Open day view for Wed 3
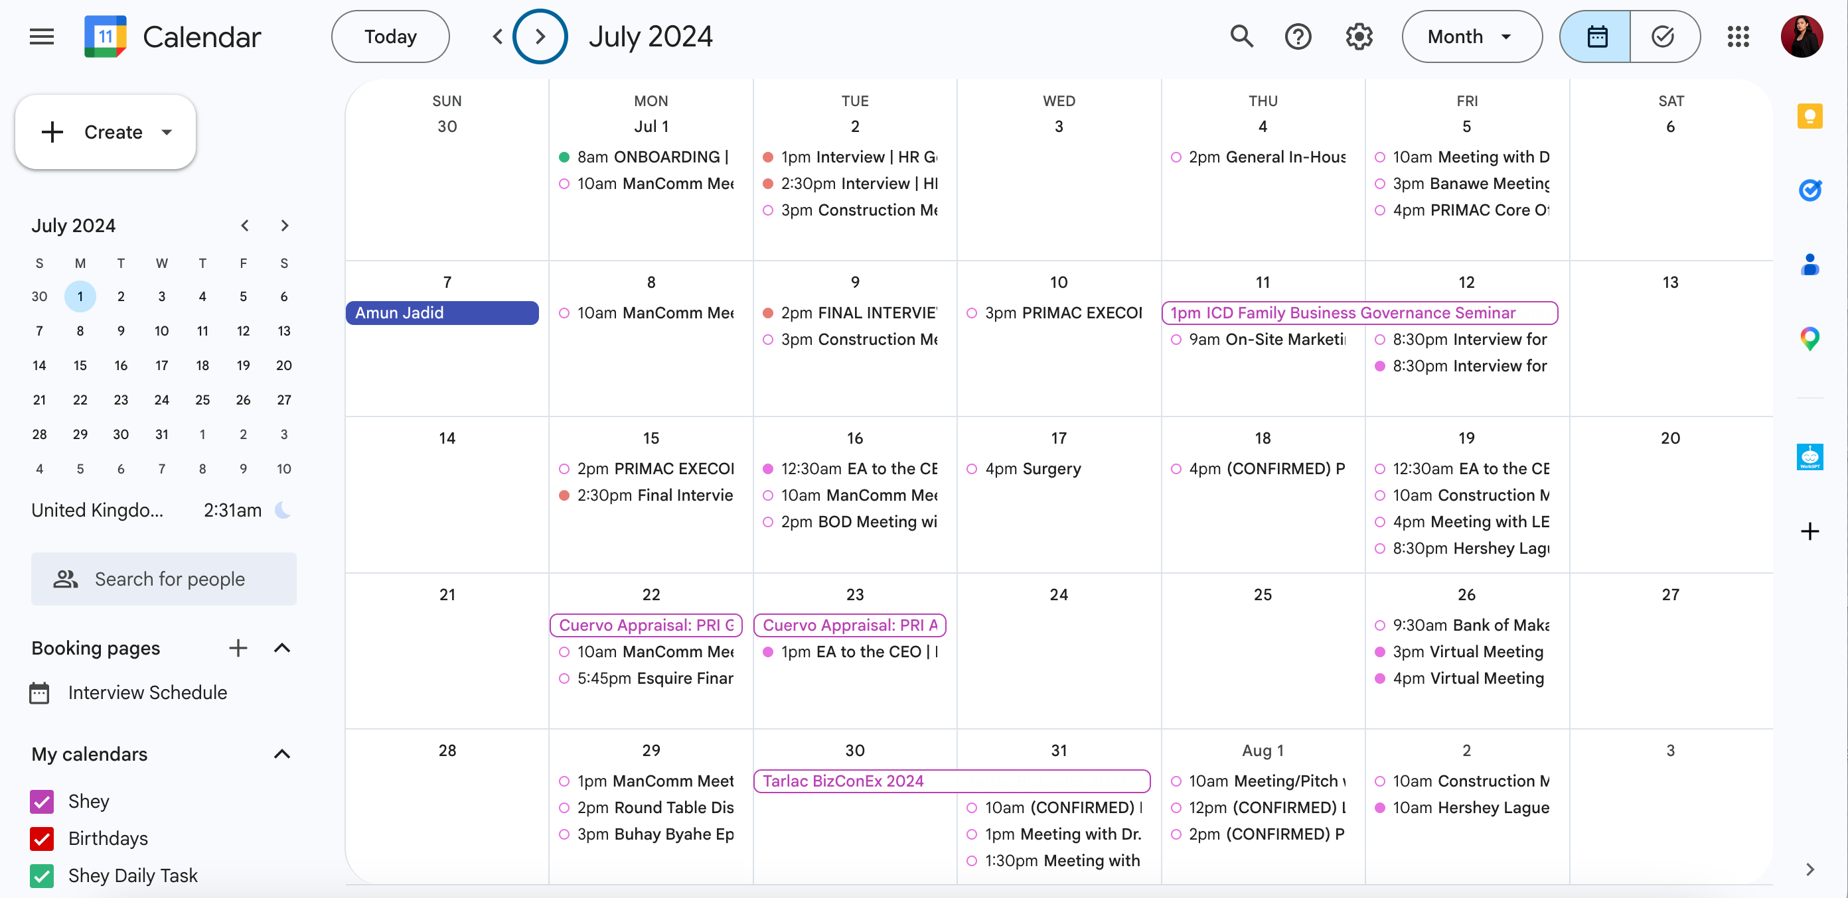Viewport: 1848px width, 898px height. [x=1059, y=126]
